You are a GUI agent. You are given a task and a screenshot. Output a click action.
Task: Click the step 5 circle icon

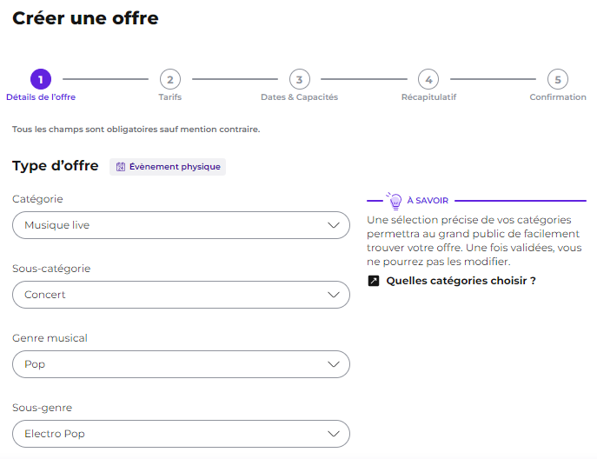click(x=558, y=79)
